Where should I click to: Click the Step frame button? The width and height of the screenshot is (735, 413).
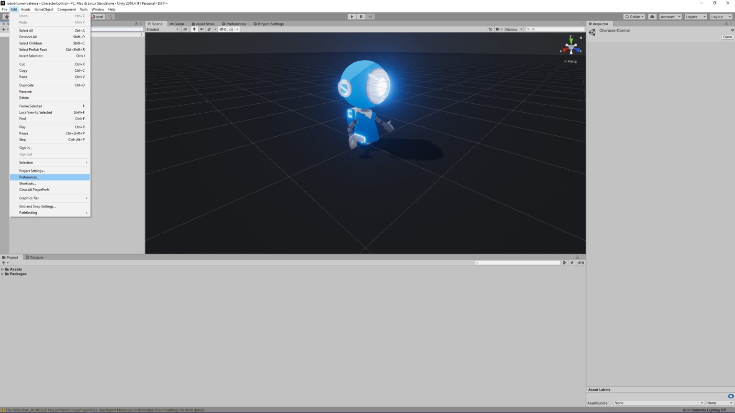pos(370,16)
